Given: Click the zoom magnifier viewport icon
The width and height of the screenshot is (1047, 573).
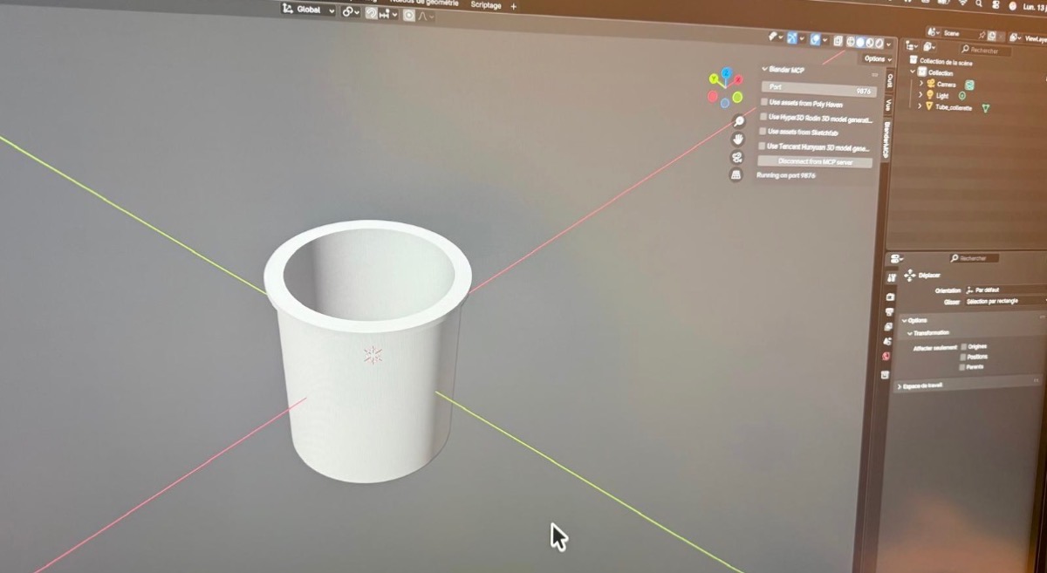Looking at the screenshot, I should [739, 120].
